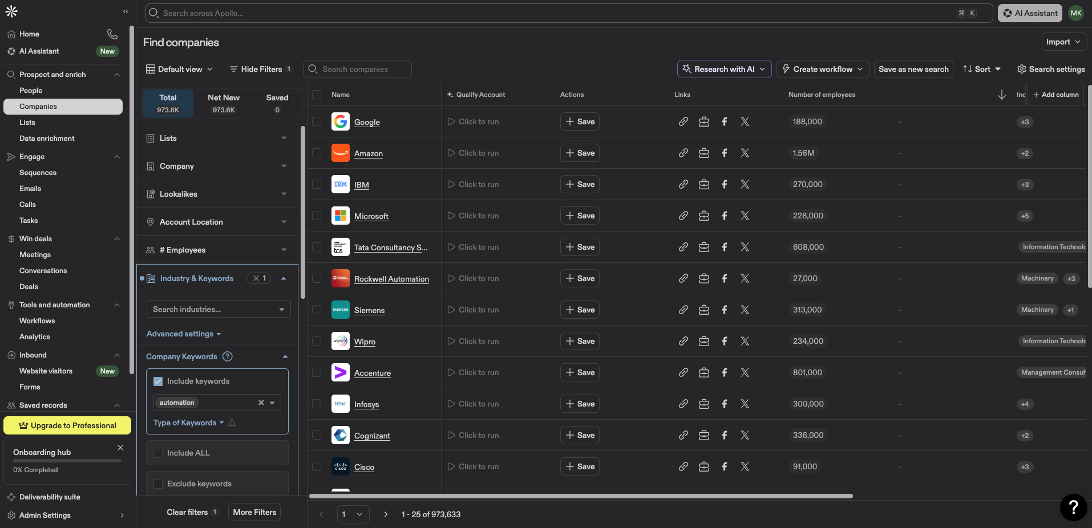Image resolution: width=1092 pixels, height=528 pixels.
Task: Check the Amazon row checkbox
Action: point(317,153)
